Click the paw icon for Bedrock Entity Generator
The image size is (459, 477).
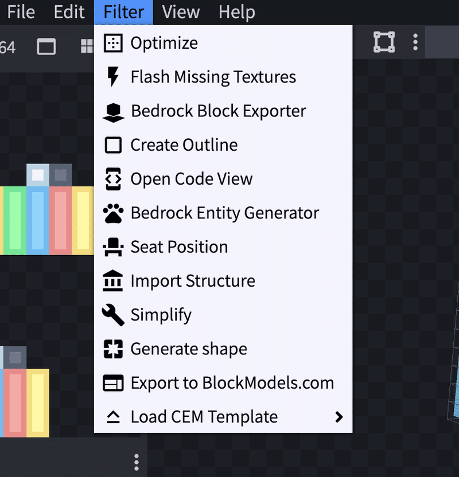(x=113, y=213)
